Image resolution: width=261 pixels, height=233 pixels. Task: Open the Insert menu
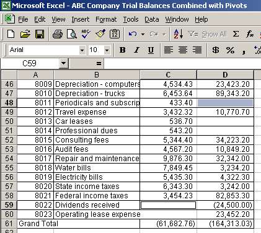pyautogui.click(x=81, y=19)
